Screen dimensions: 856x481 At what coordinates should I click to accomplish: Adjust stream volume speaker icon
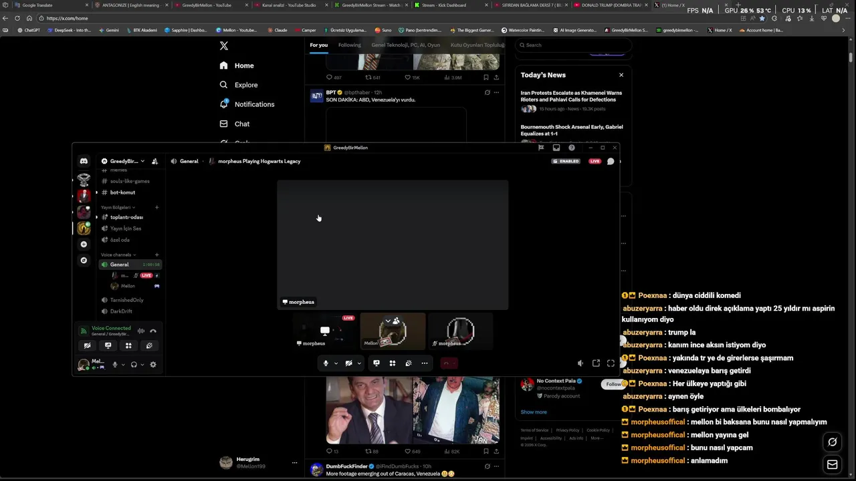pyautogui.click(x=580, y=363)
